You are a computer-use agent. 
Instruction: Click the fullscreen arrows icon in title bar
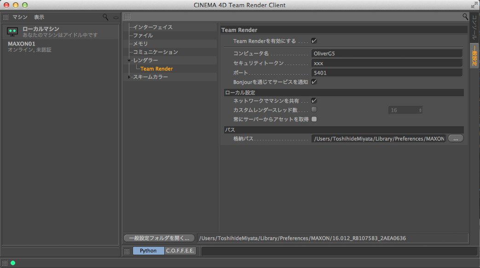(474, 5)
